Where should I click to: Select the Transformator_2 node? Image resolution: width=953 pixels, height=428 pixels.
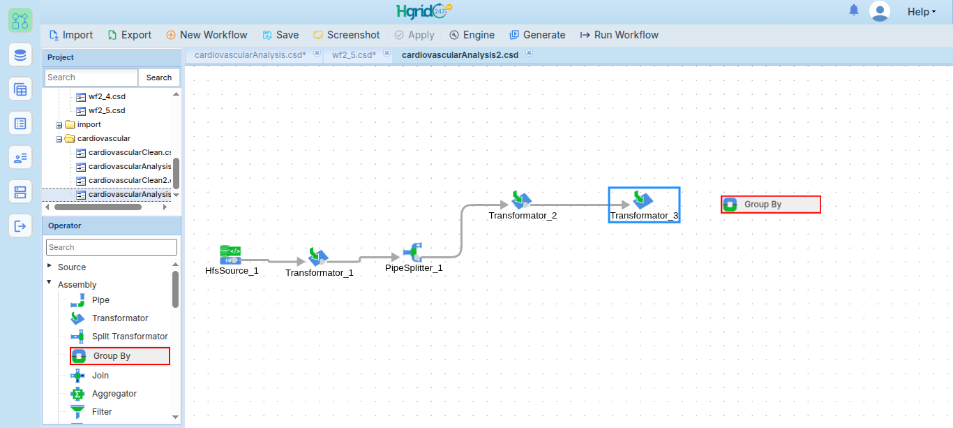coord(523,206)
